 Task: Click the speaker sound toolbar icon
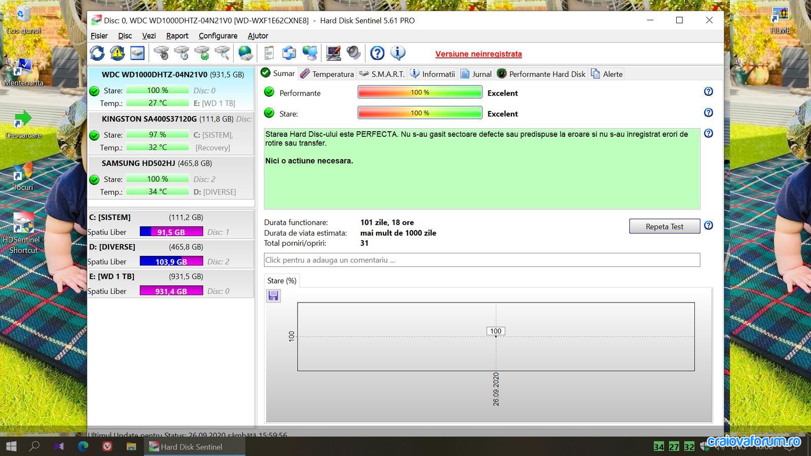(x=353, y=53)
